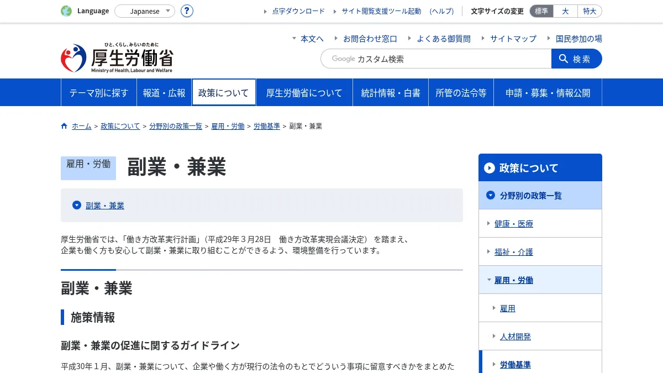
Task: Open テーマ別に探す menu
Action: click(99, 92)
